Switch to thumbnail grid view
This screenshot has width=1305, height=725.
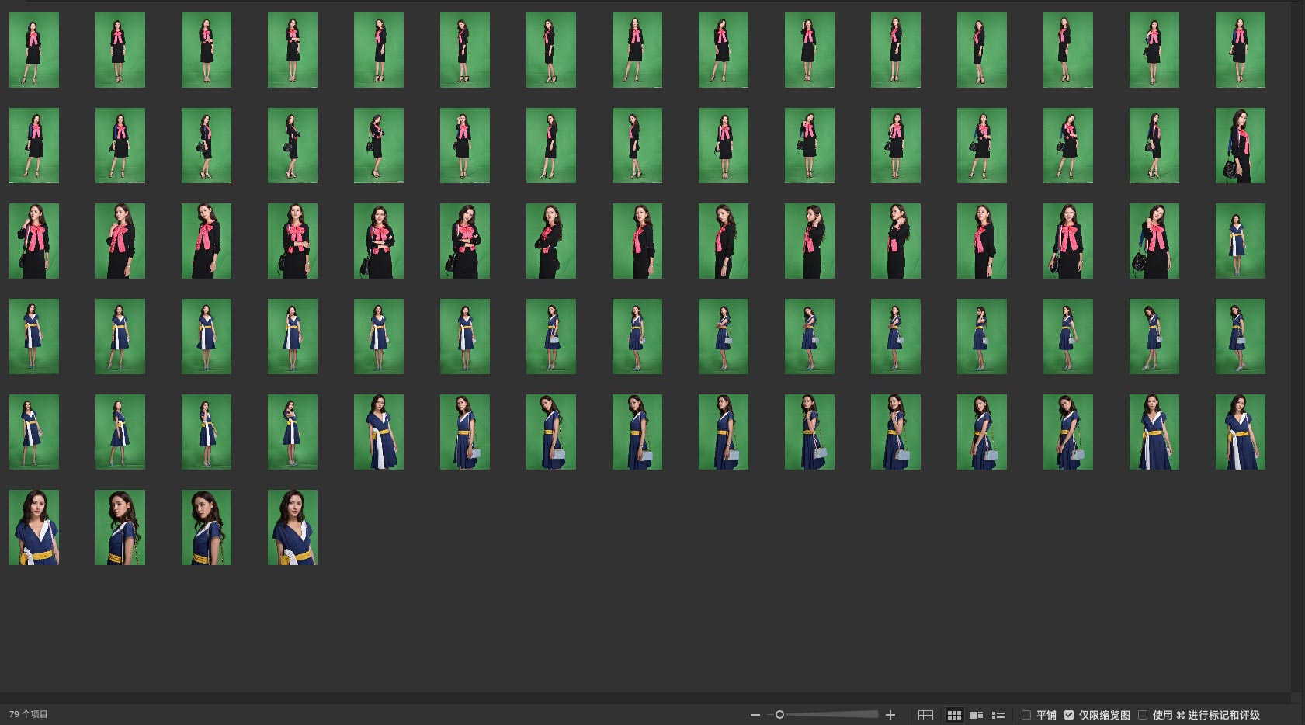tap(954, 715)
